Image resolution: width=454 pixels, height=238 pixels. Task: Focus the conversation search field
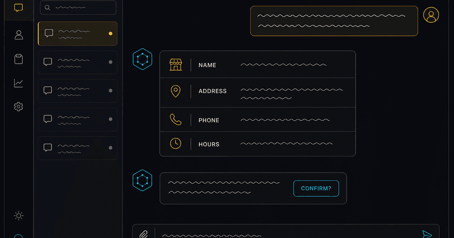(78, 8)
